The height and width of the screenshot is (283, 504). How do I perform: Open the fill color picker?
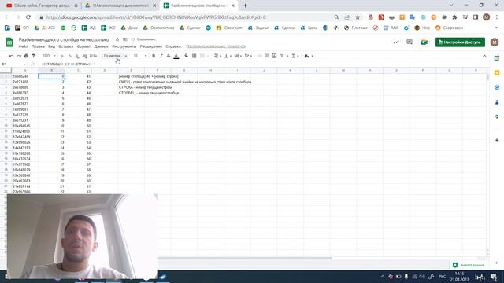[186, 56]
